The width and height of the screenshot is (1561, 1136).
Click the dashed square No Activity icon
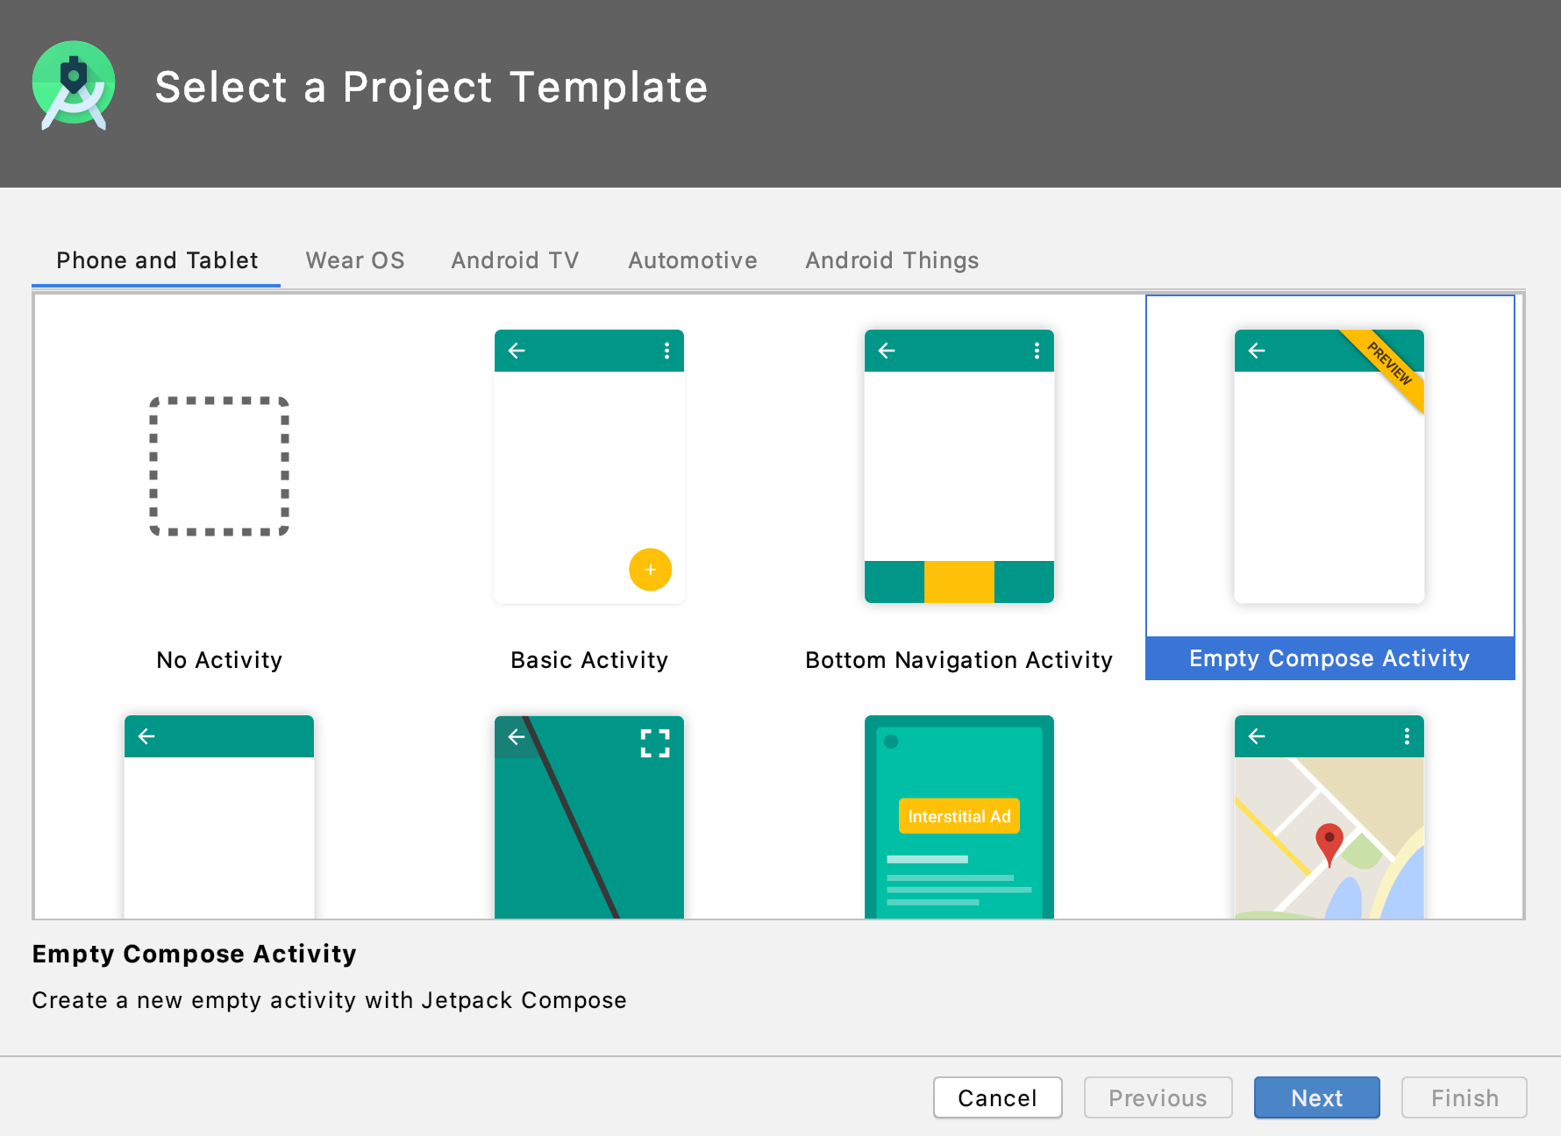[219, 466]
